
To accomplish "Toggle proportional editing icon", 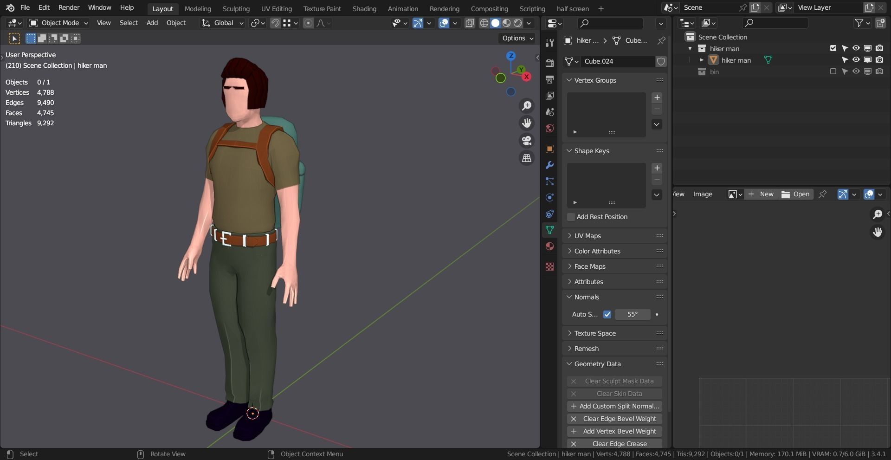I will click(x=308, y=23).
